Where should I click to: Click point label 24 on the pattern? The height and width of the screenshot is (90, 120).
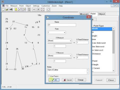[x=7, y=43]
